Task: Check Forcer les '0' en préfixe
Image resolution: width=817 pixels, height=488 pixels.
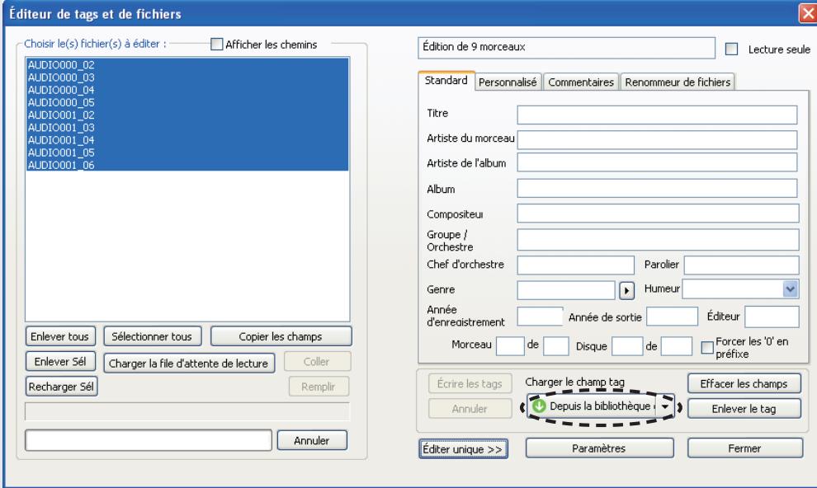Action: pos(707,348)
